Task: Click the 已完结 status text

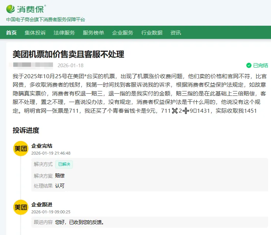Action: (261, 65)
